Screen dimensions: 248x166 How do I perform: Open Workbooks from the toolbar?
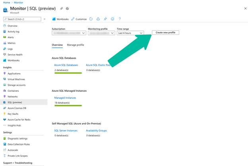[x=60, y=19]
